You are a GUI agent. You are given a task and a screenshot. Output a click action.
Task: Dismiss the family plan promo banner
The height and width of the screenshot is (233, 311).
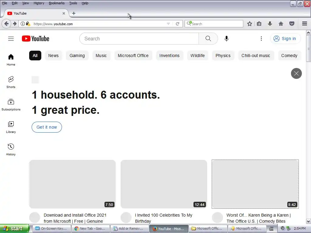point(296,73)
